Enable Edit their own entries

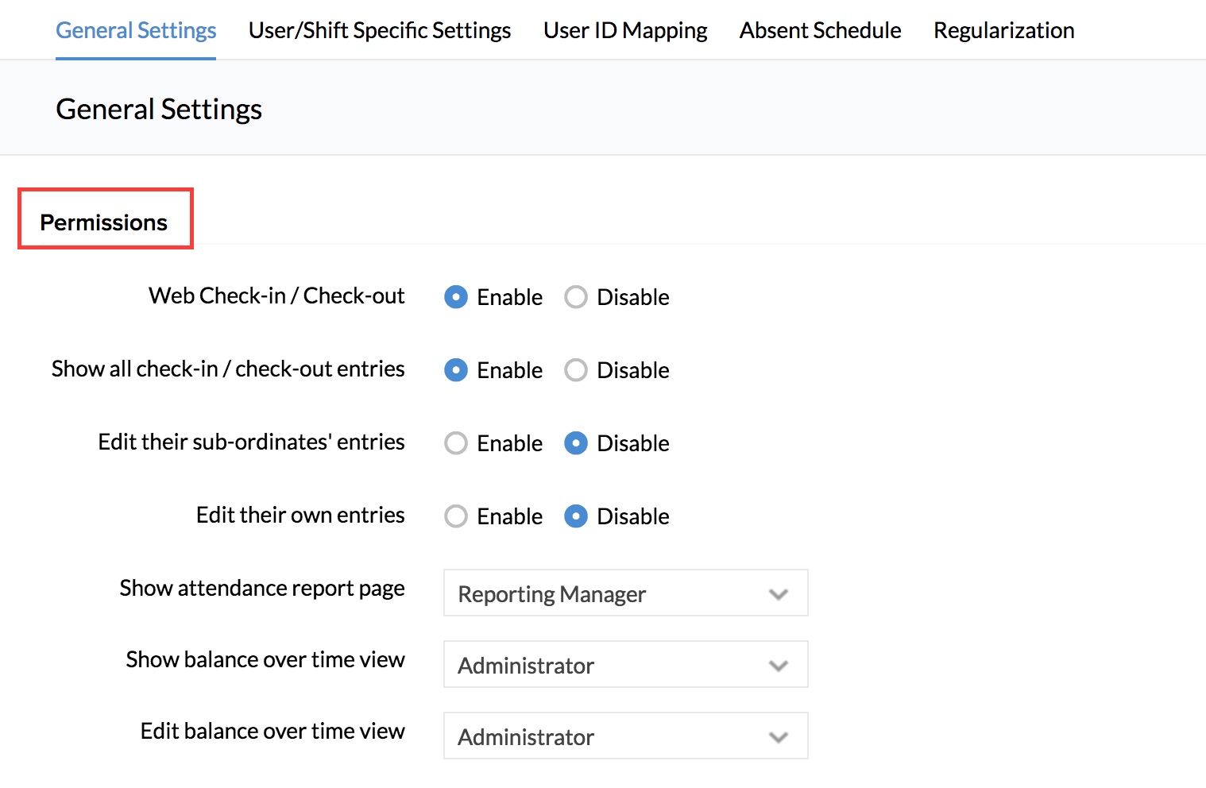[x=456, y=516]
